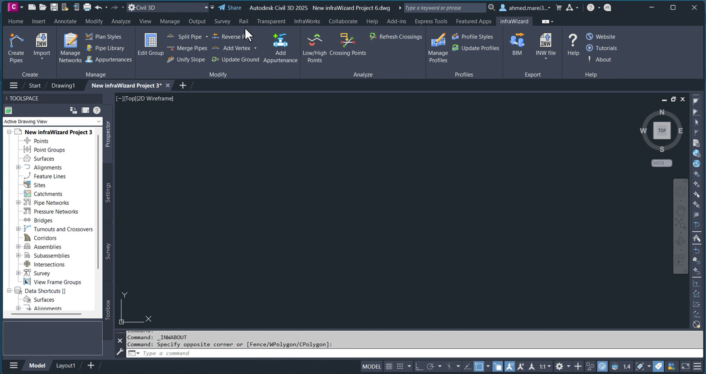Toggle 2D object snap in status bar
Viewport: 706px width, 374px height.
pyautogui.click(x=479, y=366)
